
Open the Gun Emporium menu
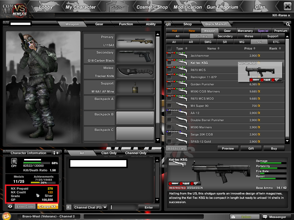(223, 7)
